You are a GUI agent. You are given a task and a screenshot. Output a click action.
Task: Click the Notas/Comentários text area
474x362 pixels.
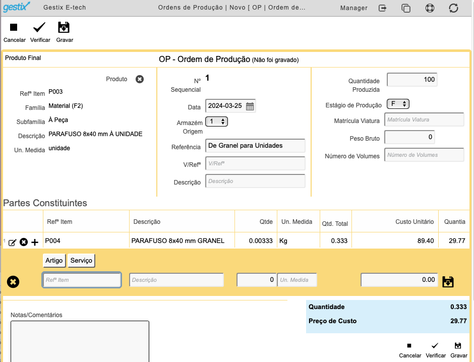pyautogui.click(x=80, y=341)
